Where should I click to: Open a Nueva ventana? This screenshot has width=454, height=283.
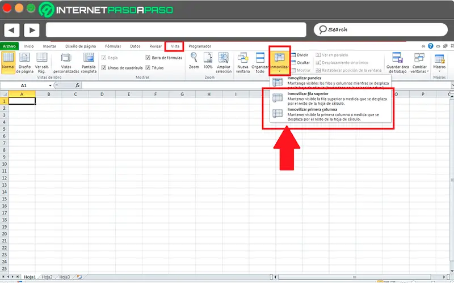pyautogui.click(x=243, y=62)
